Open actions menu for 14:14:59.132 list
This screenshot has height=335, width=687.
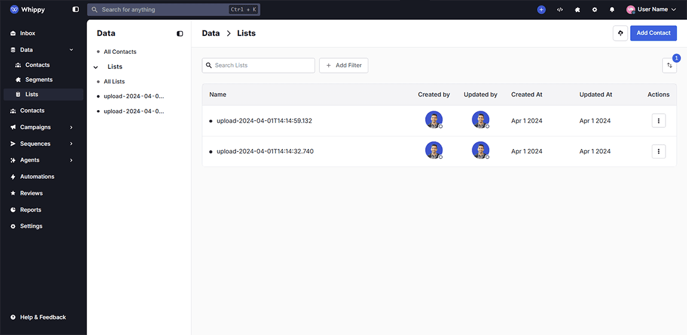(x=658, y=121)
